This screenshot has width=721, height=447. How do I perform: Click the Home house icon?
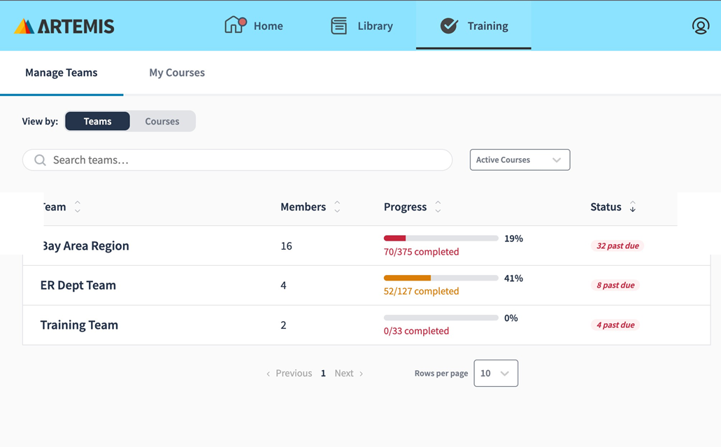tap(235, 25)
